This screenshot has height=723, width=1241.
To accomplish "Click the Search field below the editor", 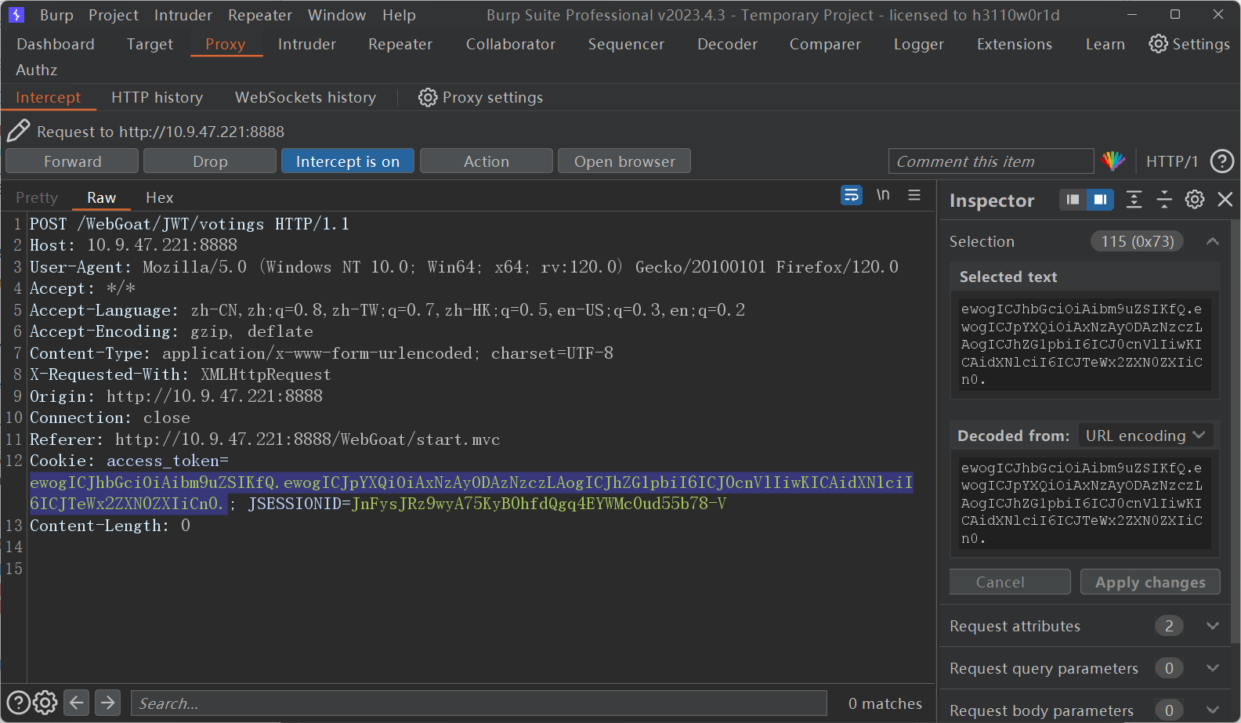I will [479, 703].
